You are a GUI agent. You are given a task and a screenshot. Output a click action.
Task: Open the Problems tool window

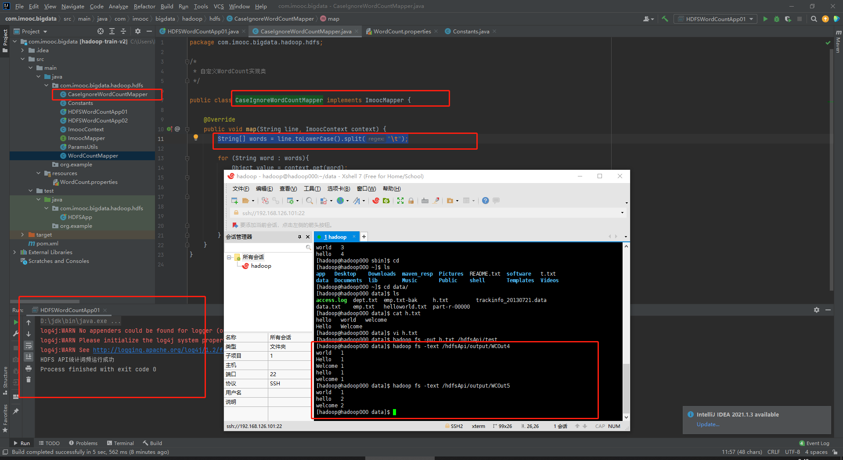pos(83,443)
